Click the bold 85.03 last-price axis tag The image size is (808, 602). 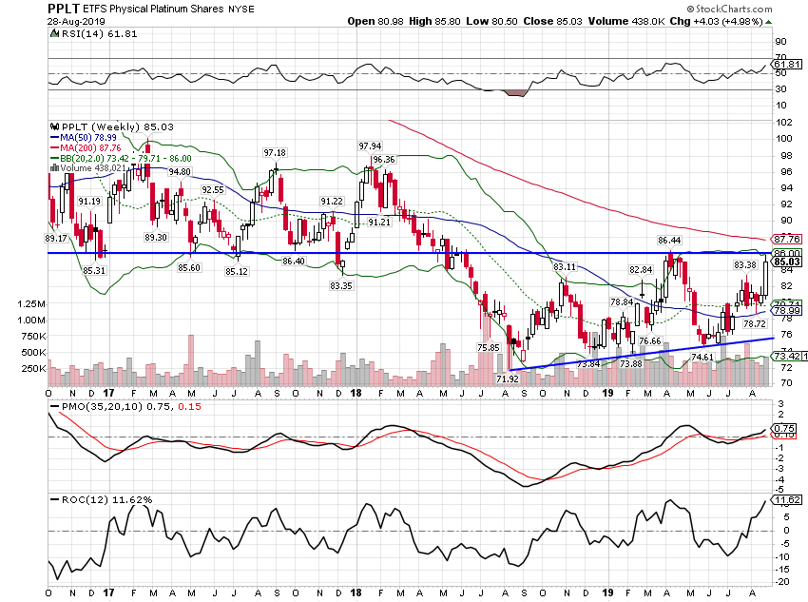(x=787, y=262)
